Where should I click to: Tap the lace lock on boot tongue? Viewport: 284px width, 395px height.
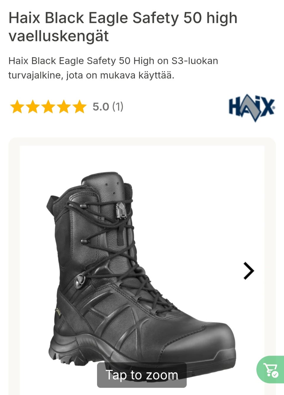(x=121, y=210)
